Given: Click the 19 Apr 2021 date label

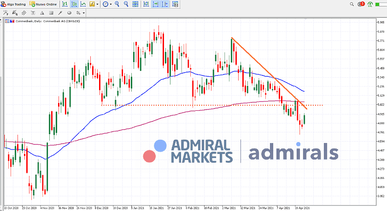Looking at the screenshot, I should pyautogui.click(x=302, y=208).
